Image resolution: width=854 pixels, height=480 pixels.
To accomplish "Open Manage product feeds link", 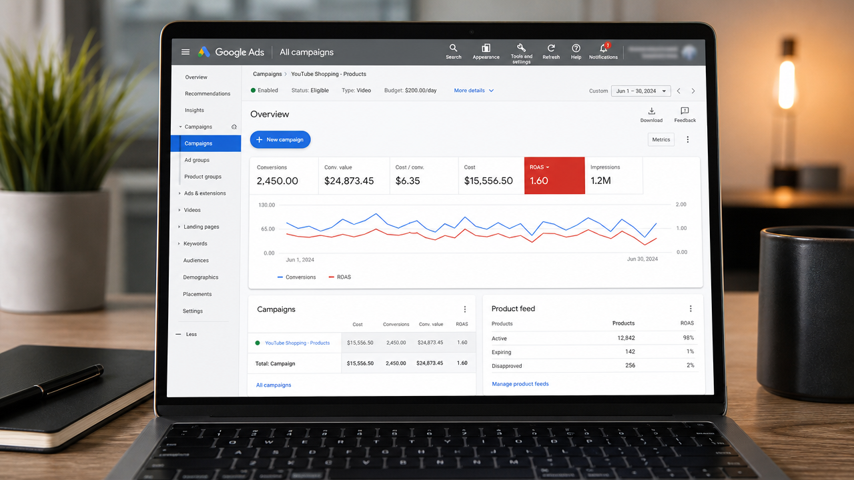I will click(x=520, y=384).
